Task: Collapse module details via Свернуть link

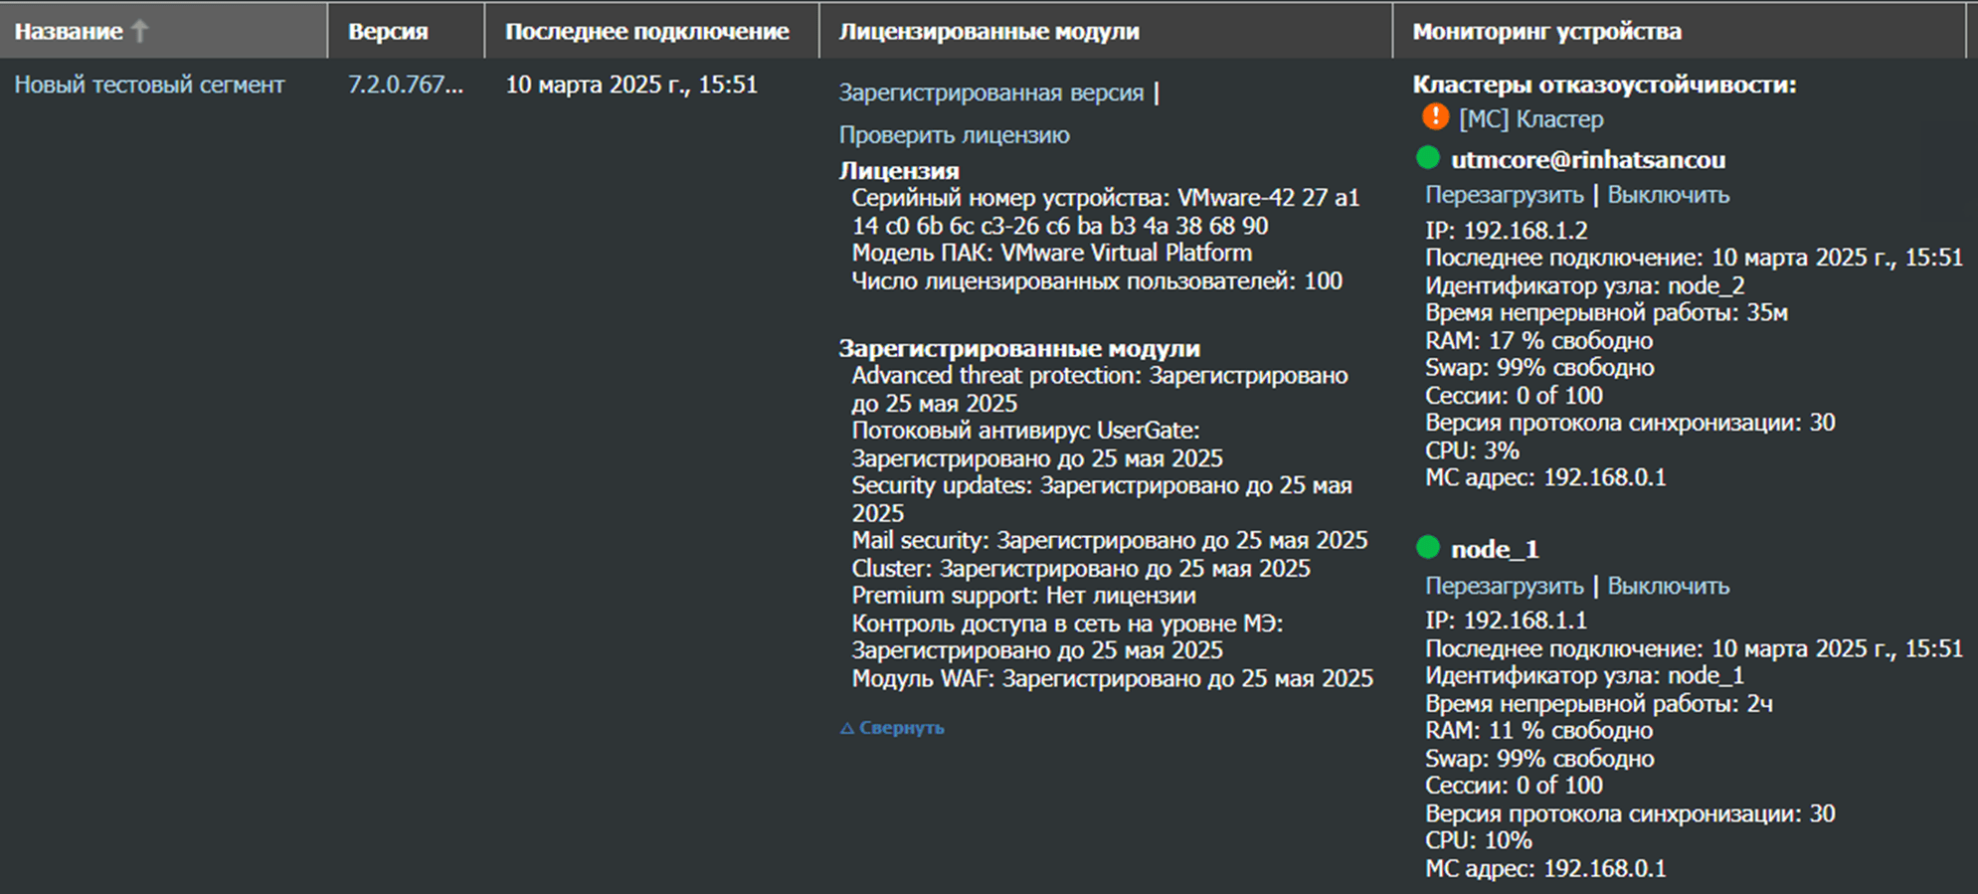Action: tap(900, 728)
